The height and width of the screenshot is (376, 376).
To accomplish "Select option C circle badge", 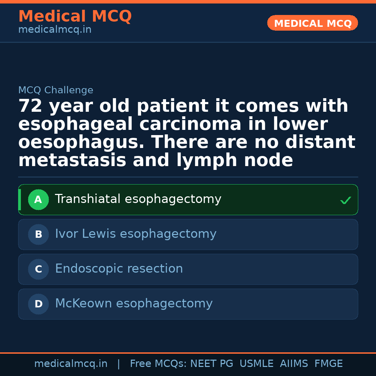I will tap(38, 269).
